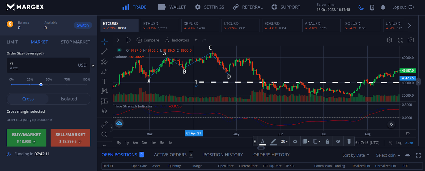425x171 pixels.
Task: Open the prediction and measurement tools
Action: 104,101
